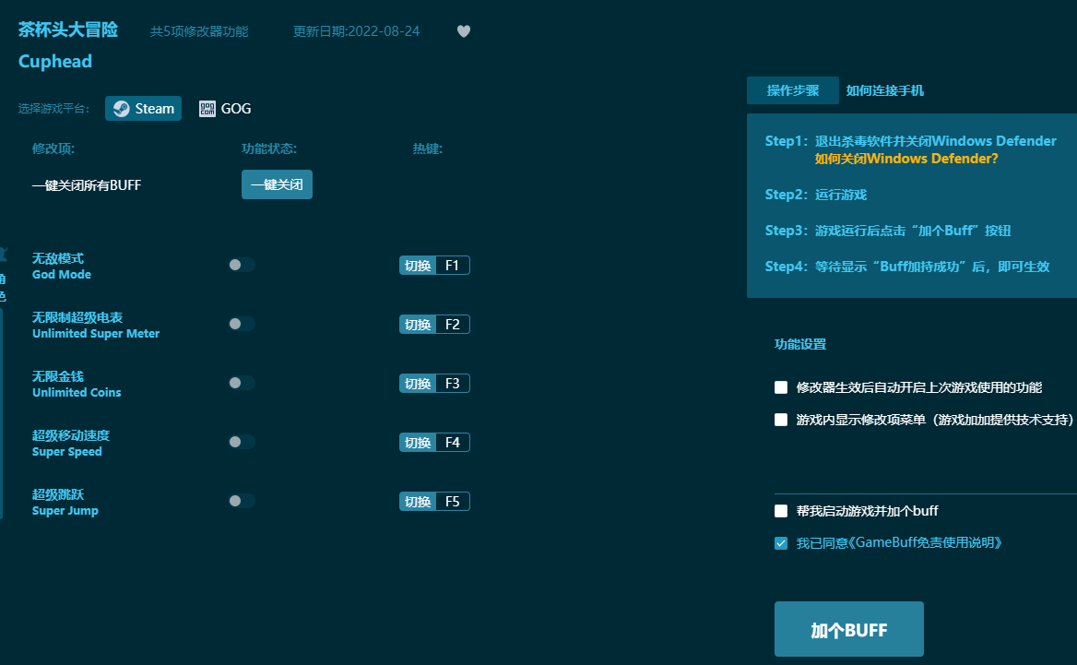Switch to 如何连接手机 tab

884,90
